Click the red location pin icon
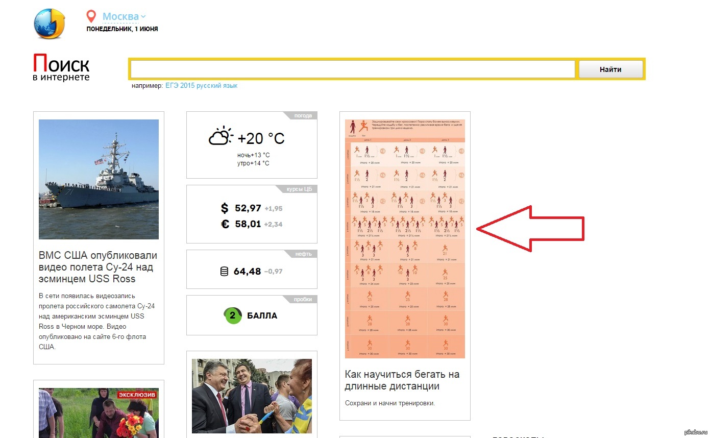Image resolution: width=710 pixels, height=438 pixels. coord(91,16)
